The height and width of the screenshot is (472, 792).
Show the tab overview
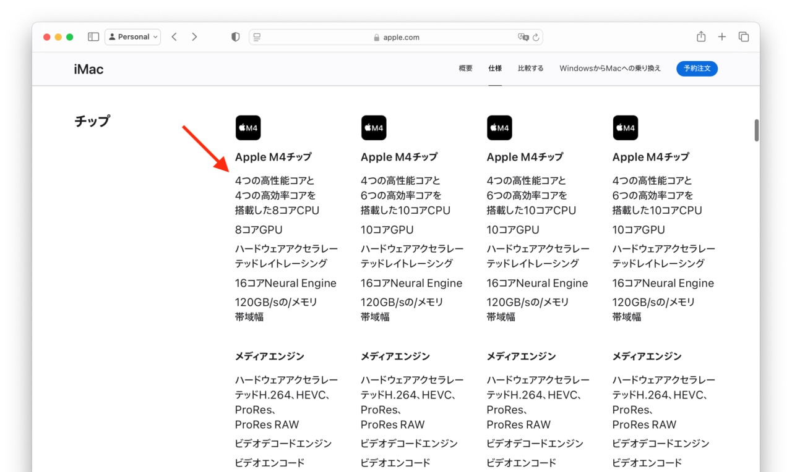[744, 37]
